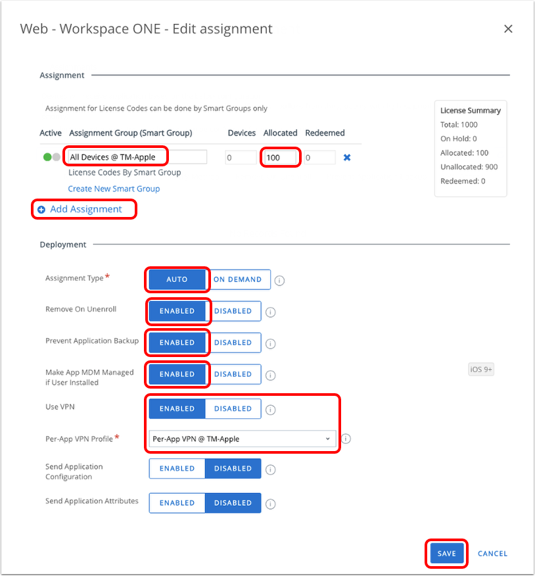Click Create New Smart Group link
535x576 pixels.
pyautogui.click(x=114, y=189)
